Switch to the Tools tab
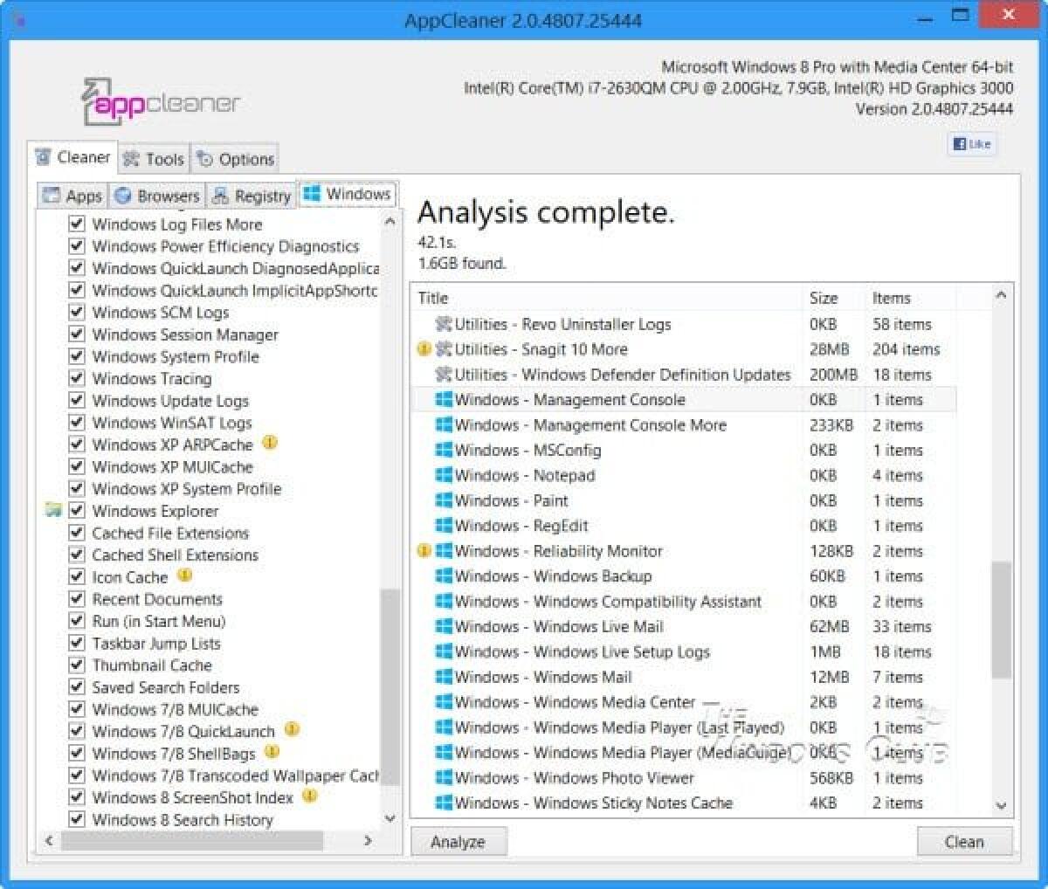The width and height of the screenshot is (1048, 889). (154, 159)
